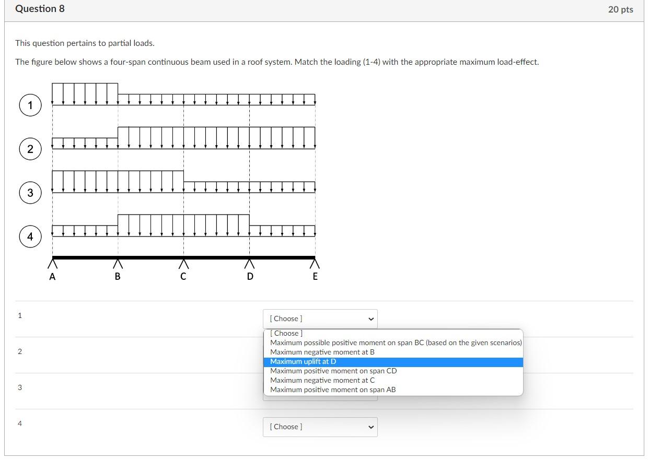Click support symbol at C on the beam

183,264
